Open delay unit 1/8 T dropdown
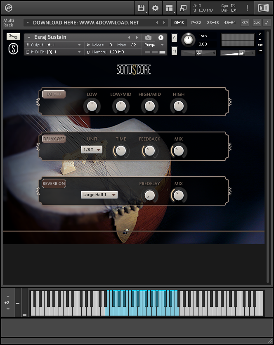Screen dimensions: 274x345 coord(92,150)
